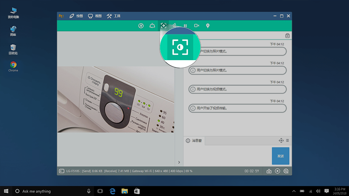Select second message 用户切换为照片模式

pyautogui.click(x=237, y=70)
